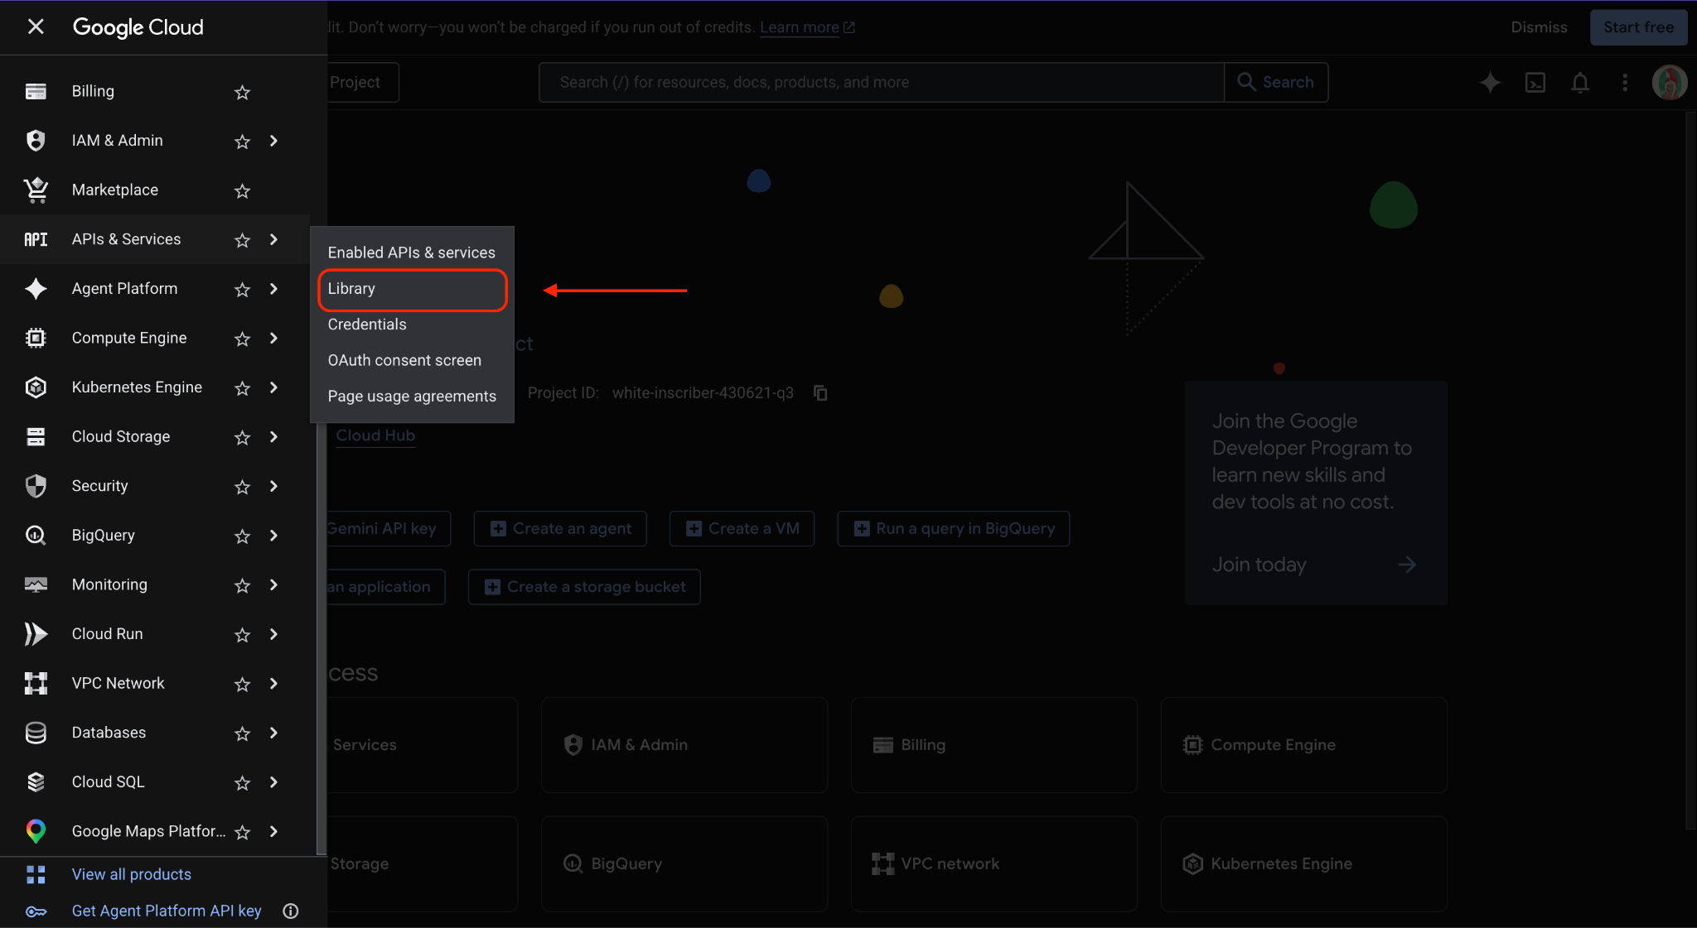Expand Databases submenu chevron
Viewport: 1697px width, 928px height.
click(x=273, y=733)
